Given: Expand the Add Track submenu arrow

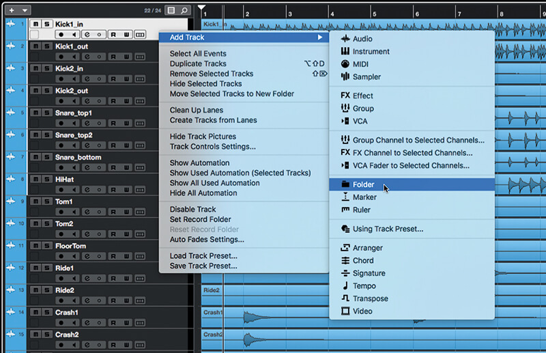Looking at the screenshot, I should point(319,38).
